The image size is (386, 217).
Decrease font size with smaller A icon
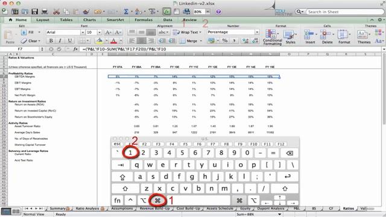click(118, 32)
